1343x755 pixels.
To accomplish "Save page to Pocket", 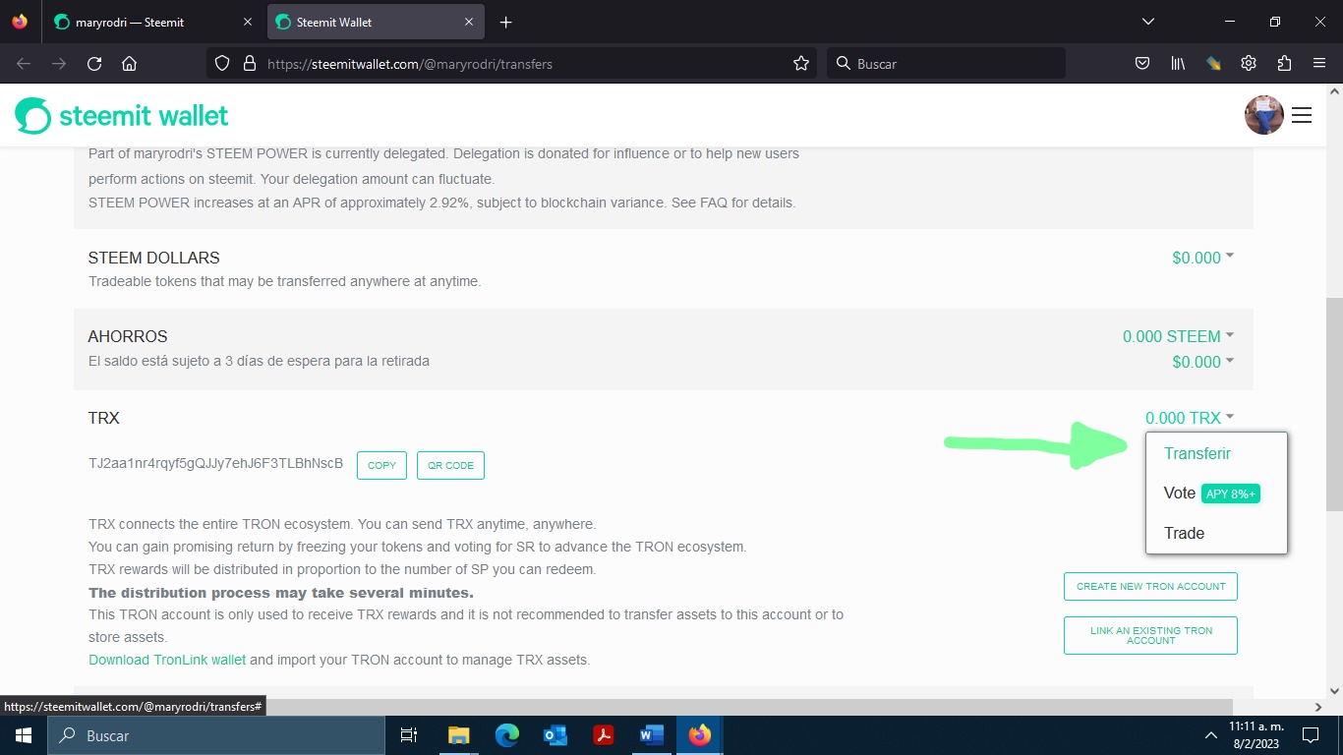I will click(1142, 64).
